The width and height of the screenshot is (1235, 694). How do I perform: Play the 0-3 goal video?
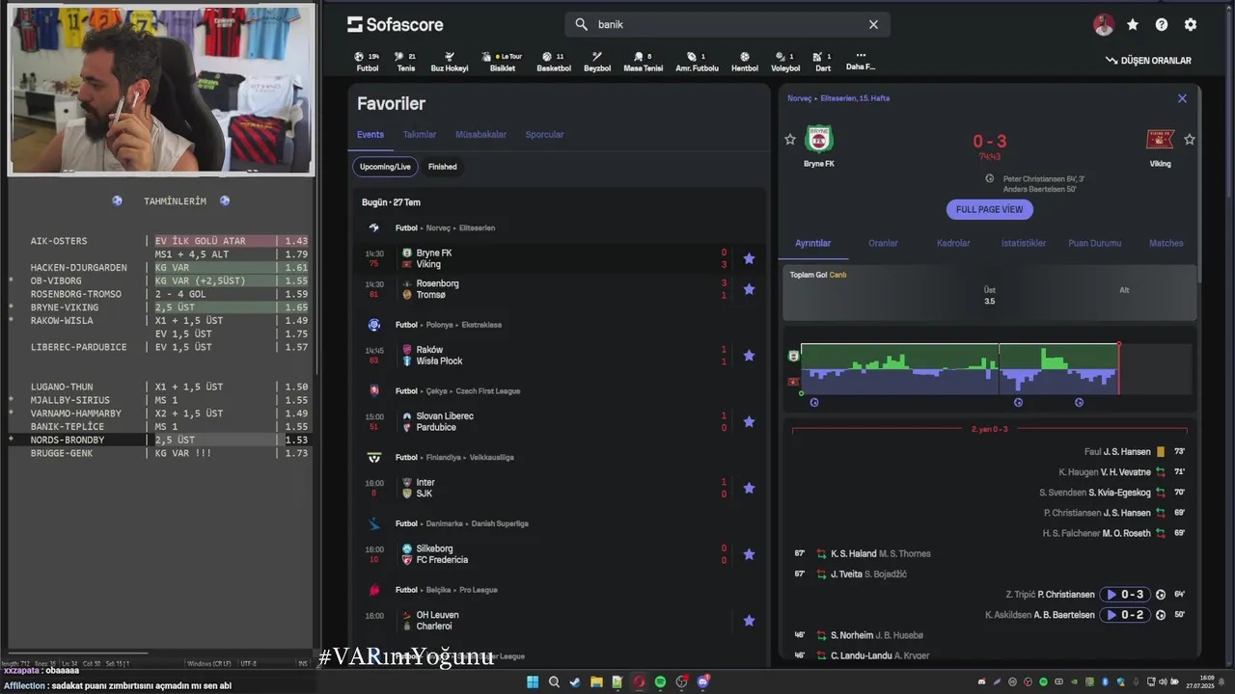click(x=1125, y=595)
